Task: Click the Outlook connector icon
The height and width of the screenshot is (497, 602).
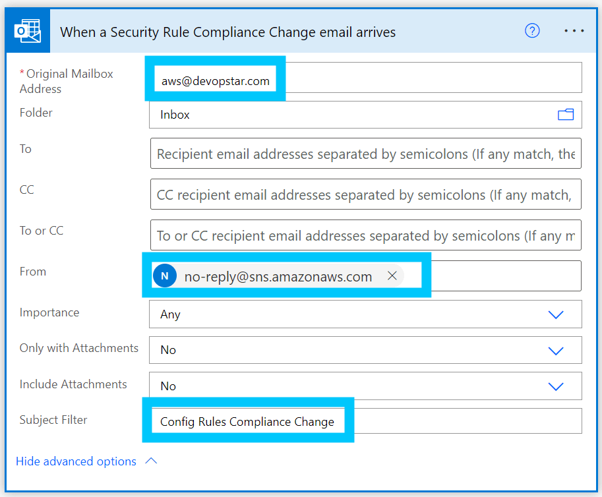Action: point(27,30)
